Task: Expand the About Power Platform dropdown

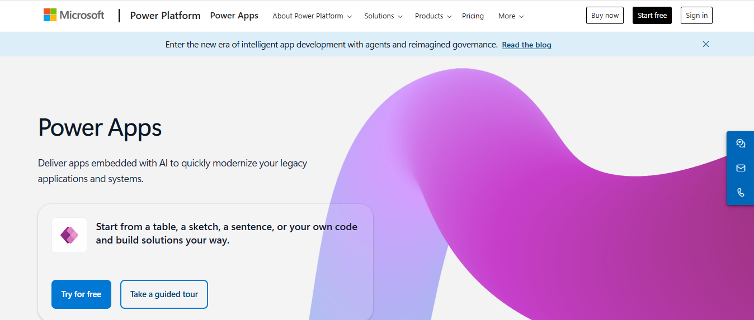Action: [x=312, y=16]
